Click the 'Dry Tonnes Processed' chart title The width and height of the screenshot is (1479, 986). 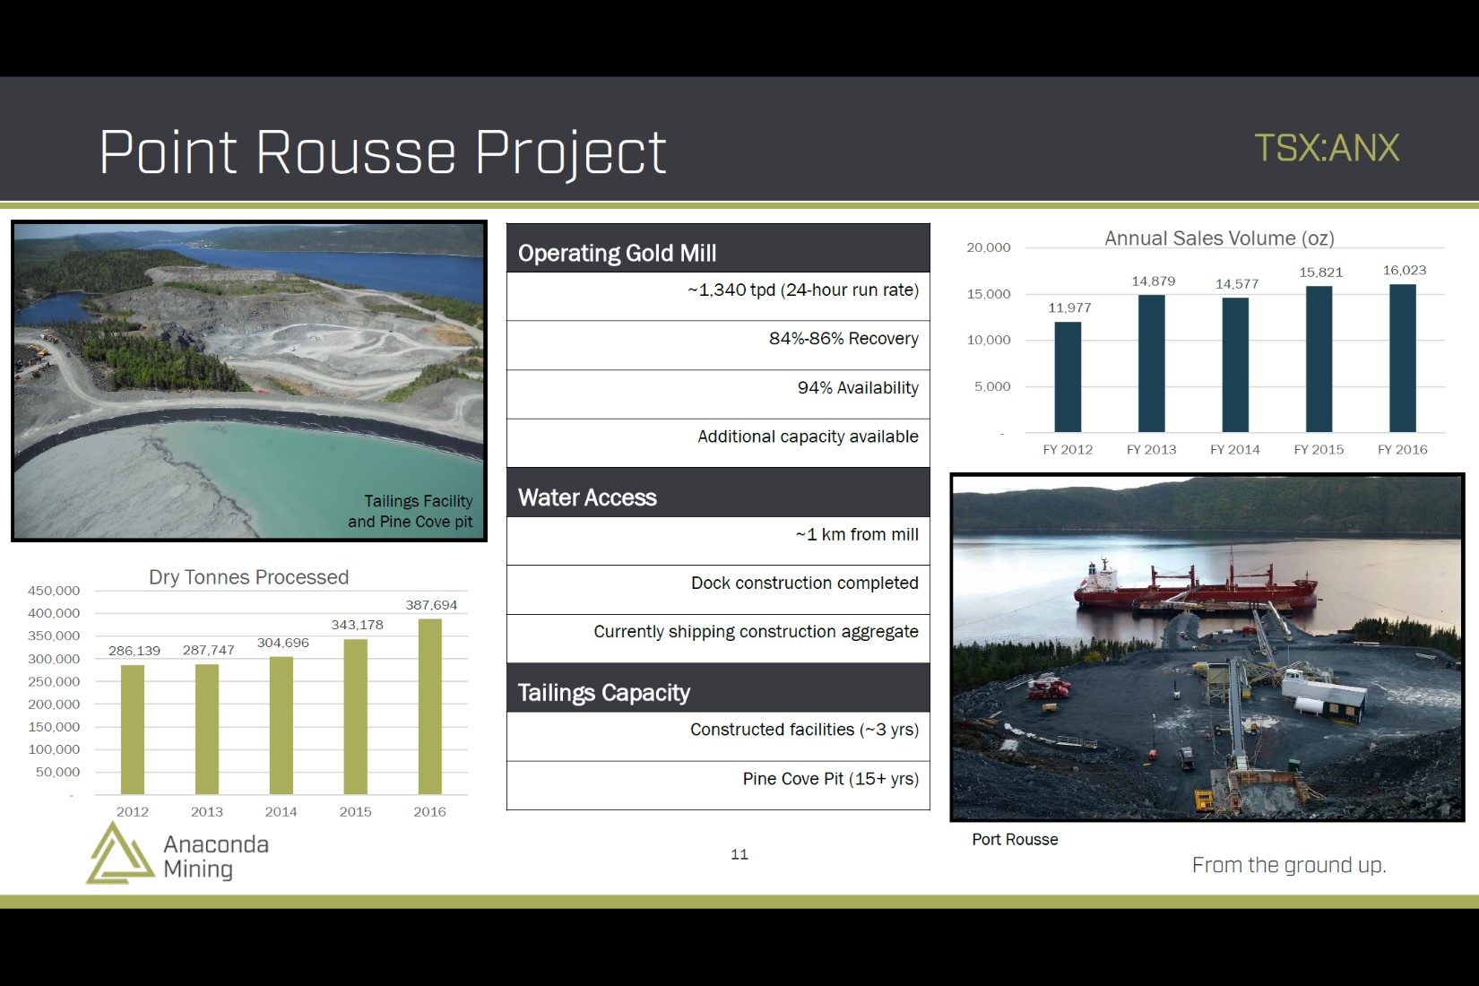point(249,577)
